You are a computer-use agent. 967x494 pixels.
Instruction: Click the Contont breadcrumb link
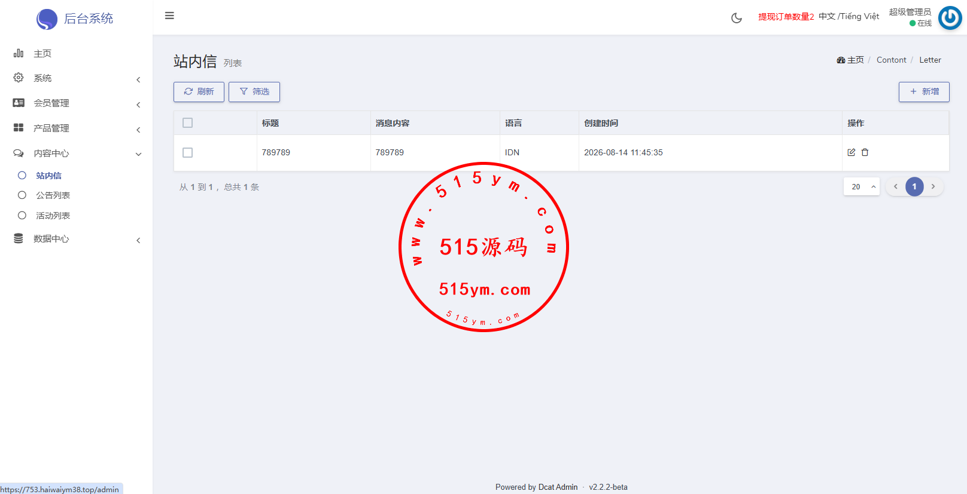[x=892, y=60]
